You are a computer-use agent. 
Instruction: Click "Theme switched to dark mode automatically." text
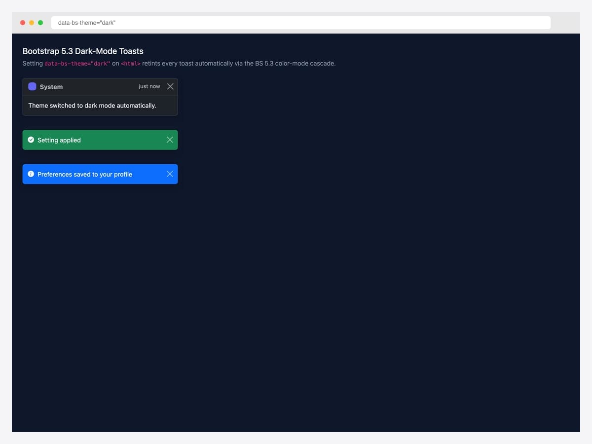pyautogui.click(x=92, y=106)
